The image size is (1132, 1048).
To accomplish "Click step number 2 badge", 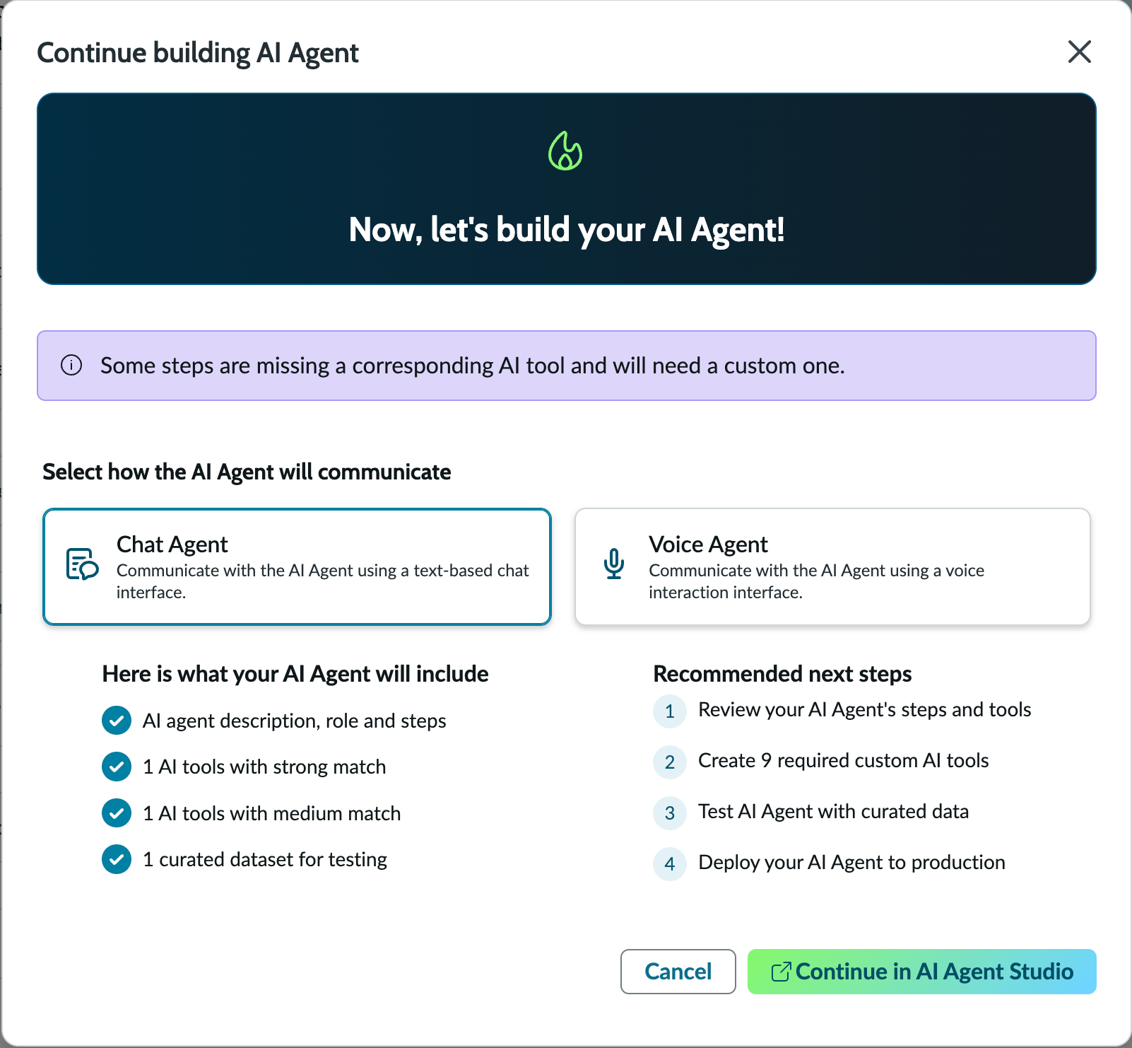I will [x=670, y=762].
